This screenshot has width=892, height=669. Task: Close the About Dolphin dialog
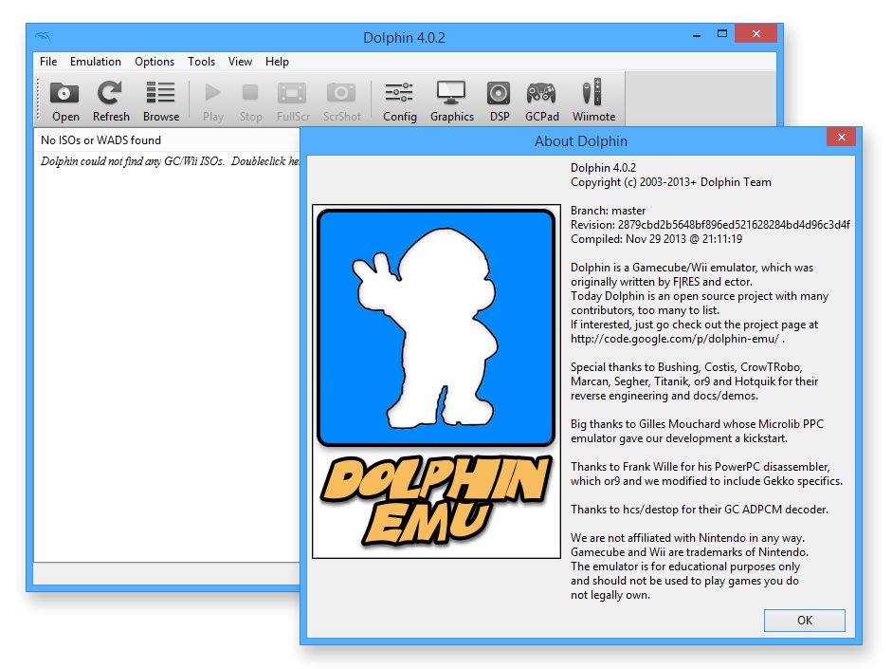tap(842, 137)
